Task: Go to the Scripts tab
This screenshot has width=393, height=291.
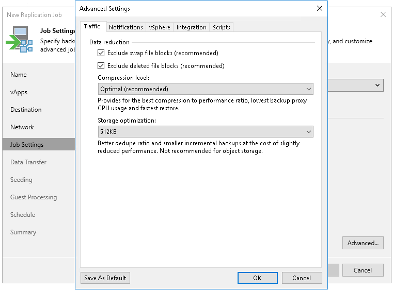Action: coord(222,27)
